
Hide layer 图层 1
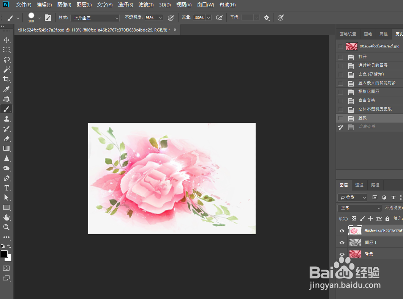(x=342, y=242)
